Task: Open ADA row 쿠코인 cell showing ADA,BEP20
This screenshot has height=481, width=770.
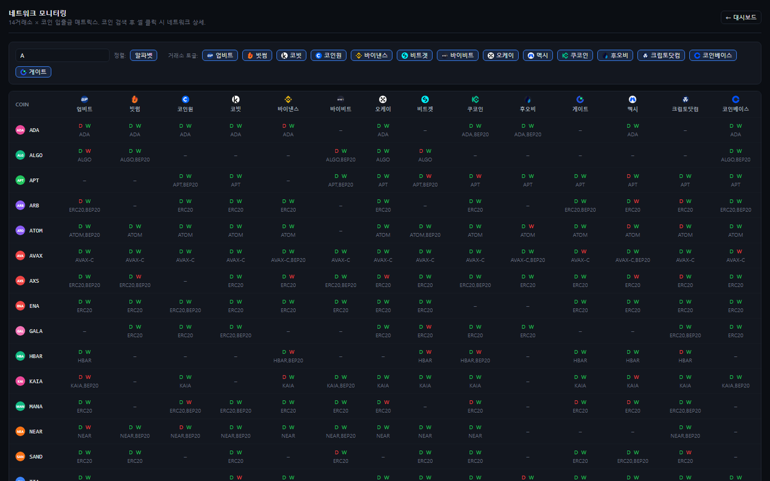Action: (475, 130)
